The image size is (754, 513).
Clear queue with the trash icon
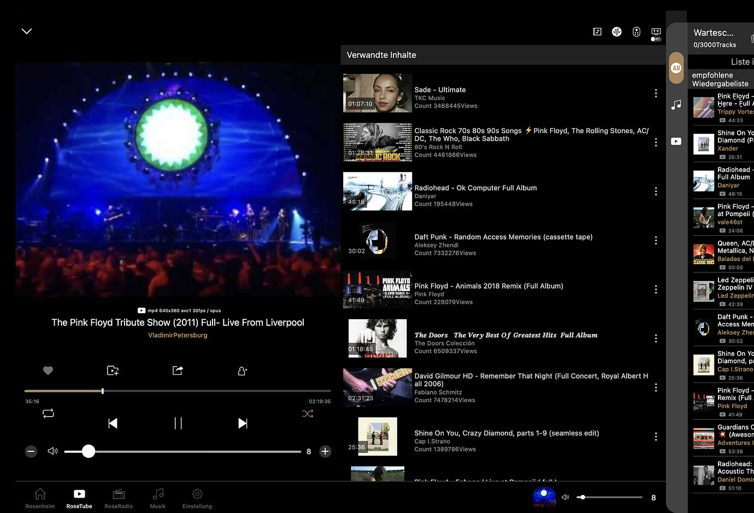click(752, 38)
